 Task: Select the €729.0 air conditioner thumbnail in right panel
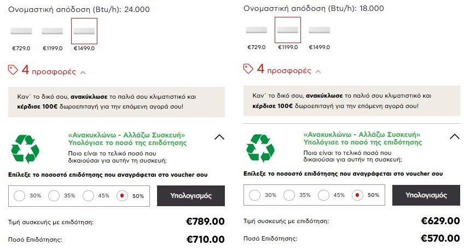257,30
